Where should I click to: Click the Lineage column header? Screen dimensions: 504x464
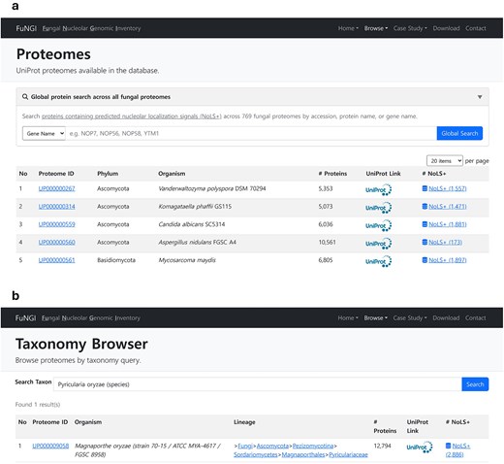click(244, 422)
